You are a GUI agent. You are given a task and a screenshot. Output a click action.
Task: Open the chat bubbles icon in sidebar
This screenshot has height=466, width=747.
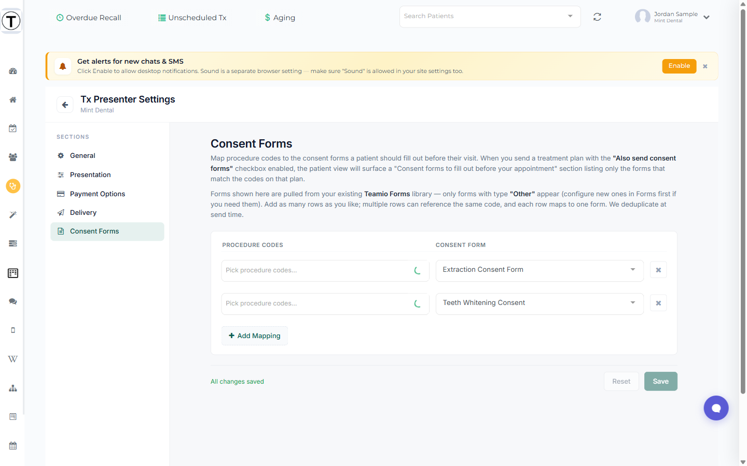pyautogui.click(x=13, y=301)
